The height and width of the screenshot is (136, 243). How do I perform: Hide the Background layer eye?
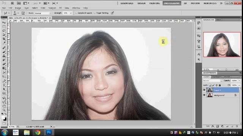[x=204, y=95]
